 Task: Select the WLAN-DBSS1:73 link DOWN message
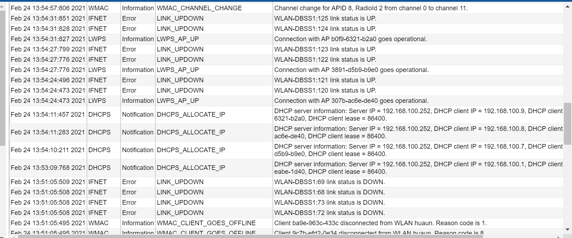click(x=329, y=203)
